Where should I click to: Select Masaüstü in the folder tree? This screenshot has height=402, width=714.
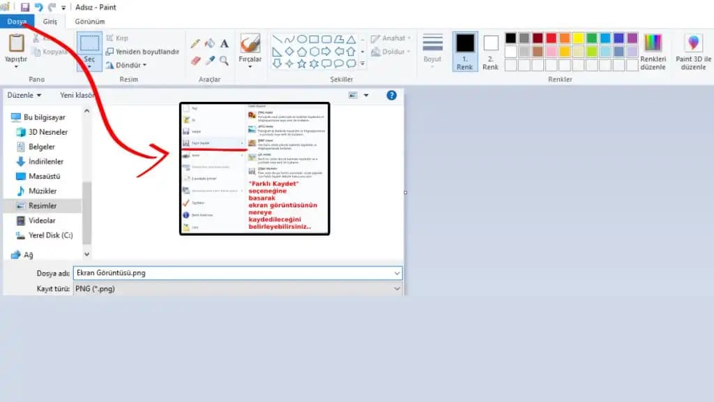pos(43,176)
